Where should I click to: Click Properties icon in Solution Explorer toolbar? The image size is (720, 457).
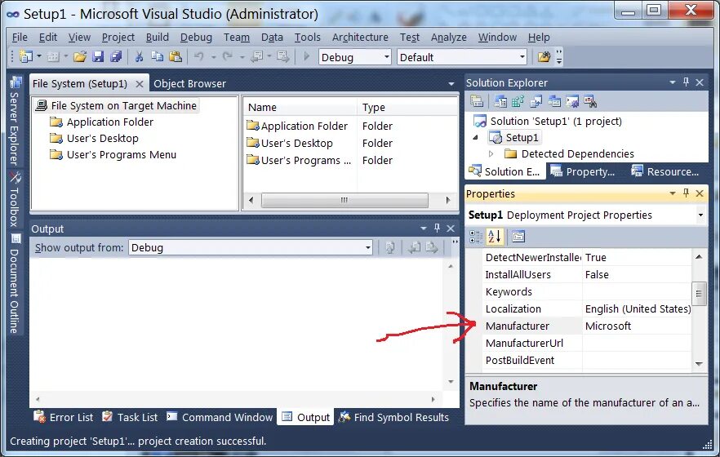click(x=477, y=101)
